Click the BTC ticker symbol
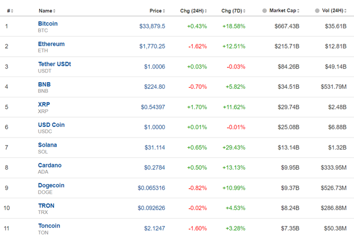Image resolution: width=354 pixels, height=235 pixels. click(x=43, y=31)
